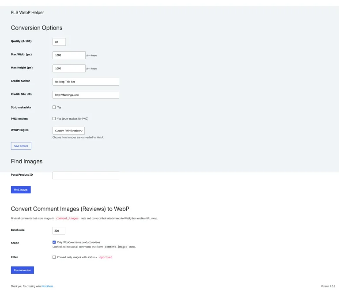The width and height of the screenshot is (339, 290).
Task: Click the red 'approved' status code
Action: [x=106, y=257]
